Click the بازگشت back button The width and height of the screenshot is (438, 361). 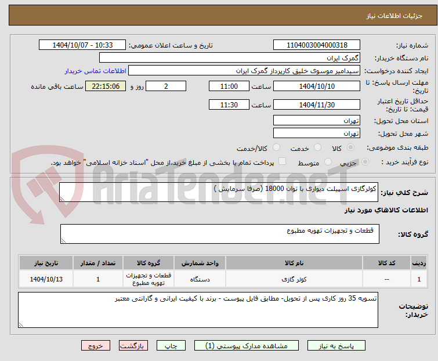pyautogui.click(x=133, y=346)
